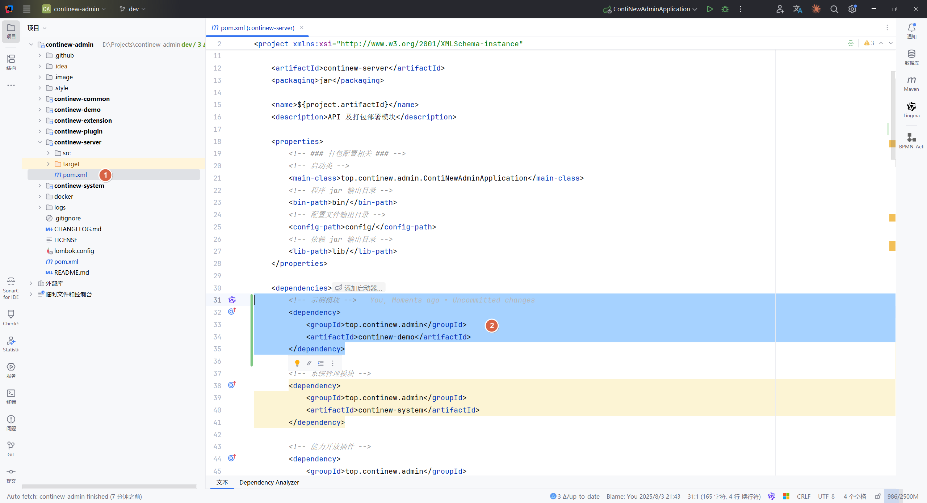Open Search Everywhere magnifier icon
Image resolution: width=927 pixels, height=503 pixels.
pos(834,9)
